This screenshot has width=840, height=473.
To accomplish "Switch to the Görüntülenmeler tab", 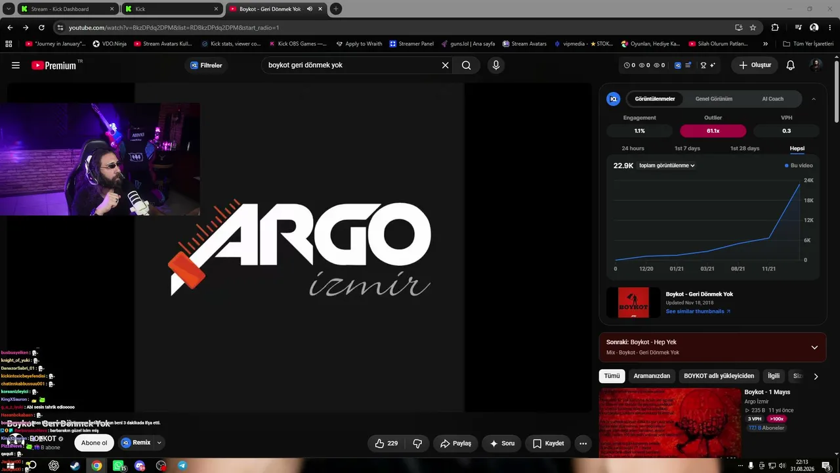I will click(655, 99).
